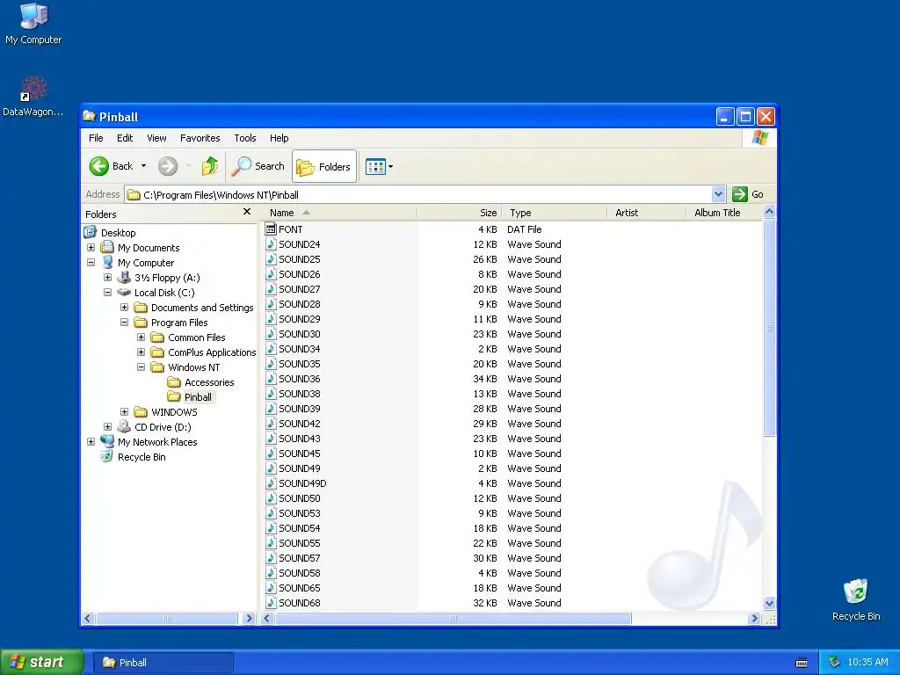The width and height of the screenshot is (900, 675).
Task: Click the Local Disk (C:) drive icon
Action: point(123,292)
